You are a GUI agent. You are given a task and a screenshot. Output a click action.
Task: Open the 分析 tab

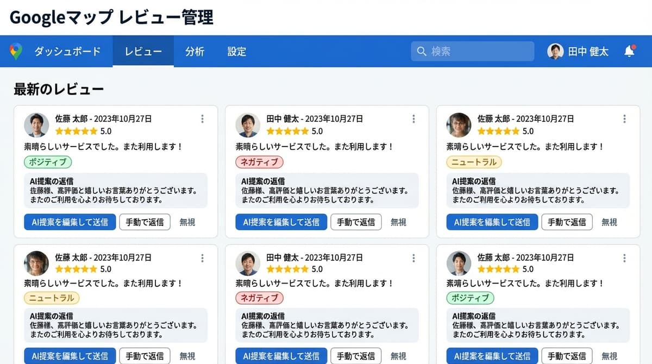(195, 52)
